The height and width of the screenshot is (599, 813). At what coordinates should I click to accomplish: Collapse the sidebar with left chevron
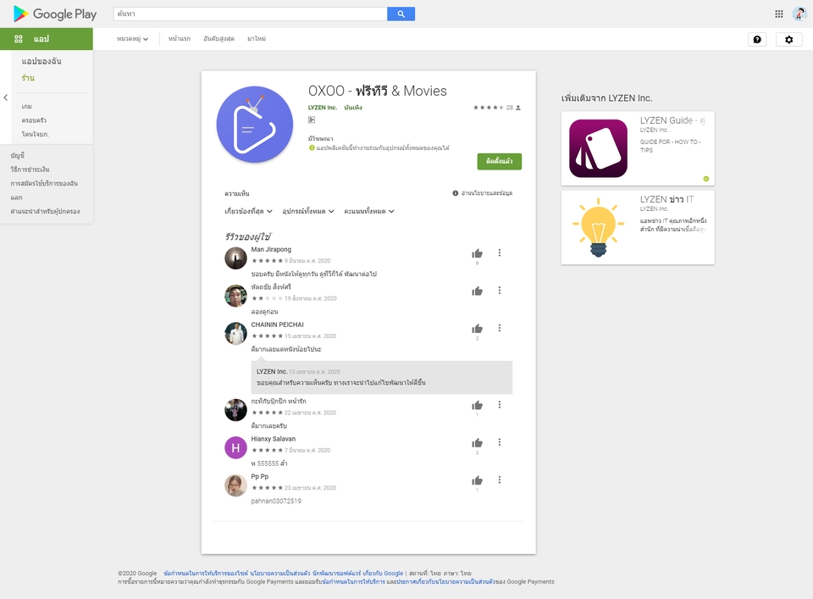pos(6,97)
